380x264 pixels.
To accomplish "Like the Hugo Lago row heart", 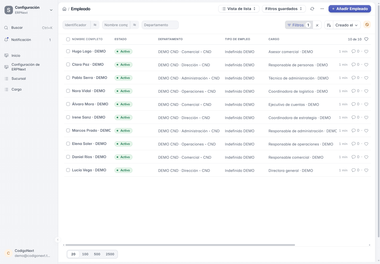I will click(x=366, y=51).
